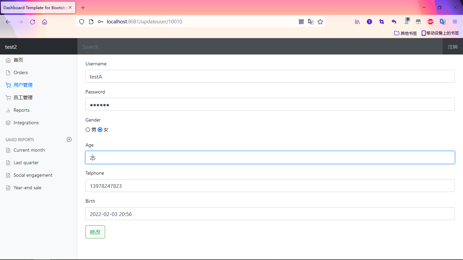Bookmark this page with star
Viewport: 463px width, 260px height.
tap(320, 22)
